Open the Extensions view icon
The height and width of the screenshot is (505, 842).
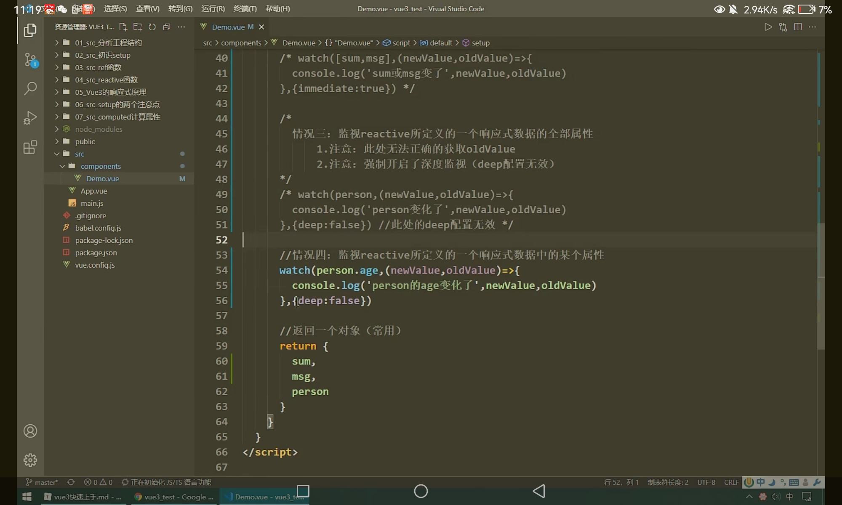coord(30,147)
